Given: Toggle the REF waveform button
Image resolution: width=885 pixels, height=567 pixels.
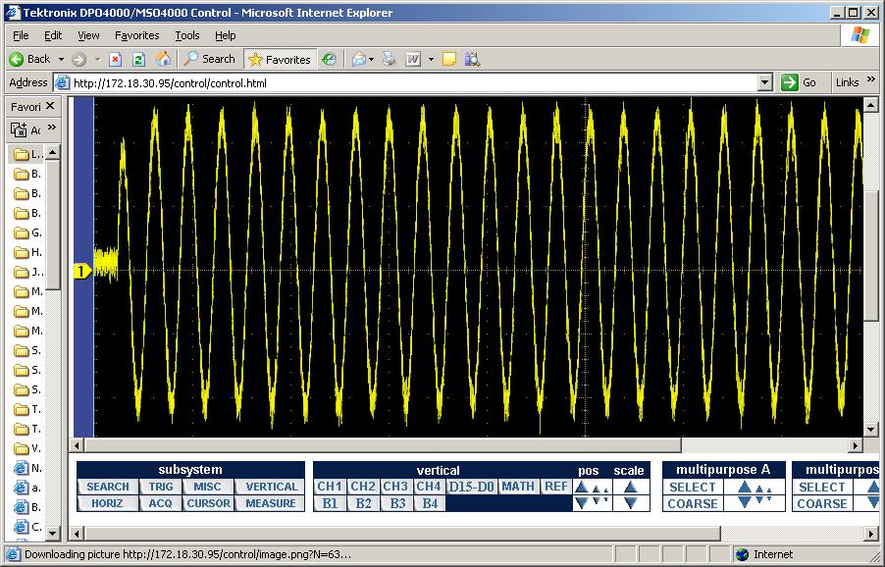Looking at the screenshot, I should [555, 487].
